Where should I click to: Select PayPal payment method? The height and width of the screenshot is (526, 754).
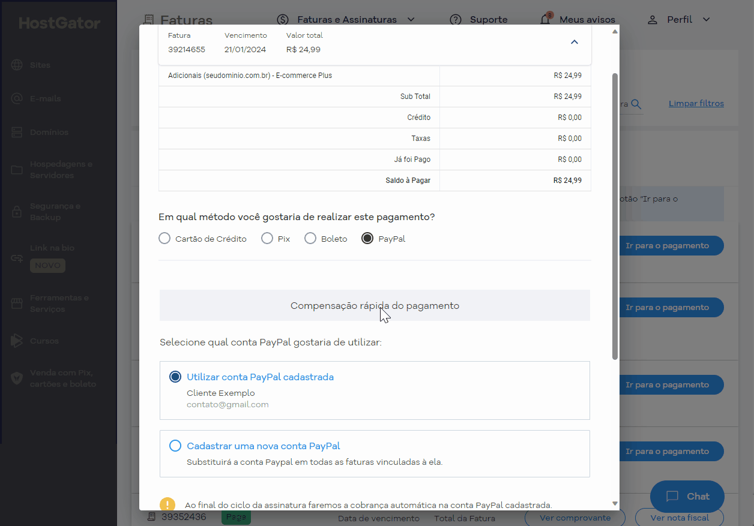[x=367, y=239]
